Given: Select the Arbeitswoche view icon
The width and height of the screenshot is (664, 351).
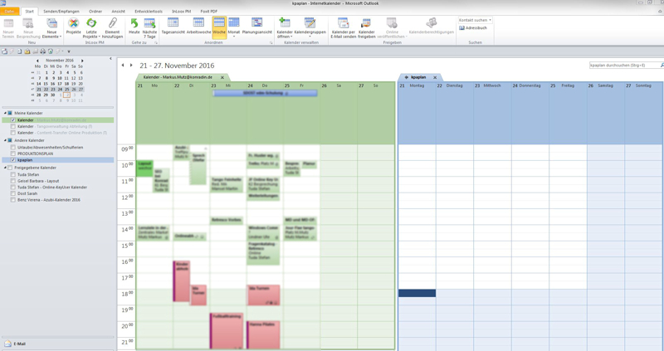Looking at the screenshot, I should [198, 26].
